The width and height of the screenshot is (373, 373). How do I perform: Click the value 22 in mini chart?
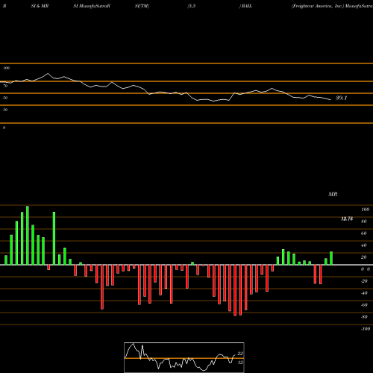[x=240, y=354]
